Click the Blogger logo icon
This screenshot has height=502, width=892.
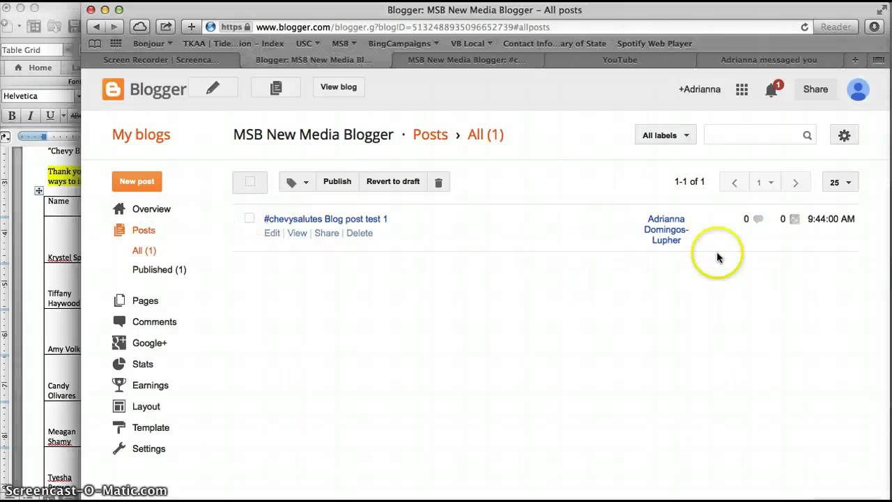pyautogui.click(x=113, y=89)
